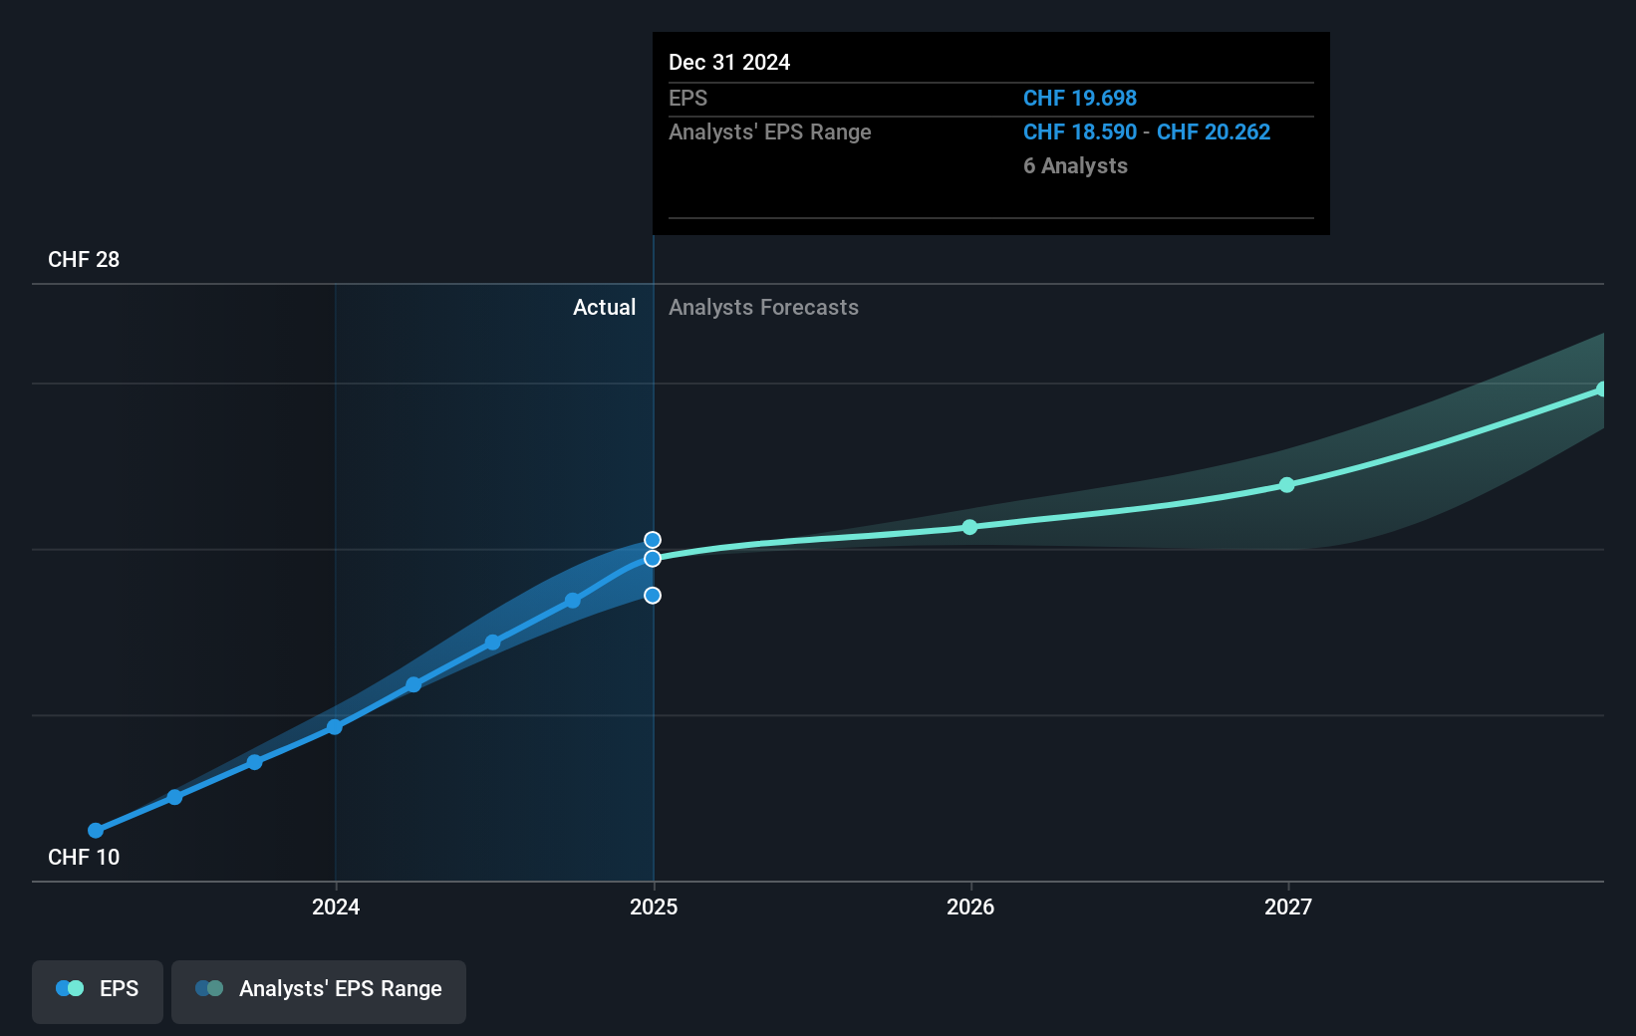1636x1036 pixels.
Task: Click the 2025 x-axis label
Action: coord(654,906)
